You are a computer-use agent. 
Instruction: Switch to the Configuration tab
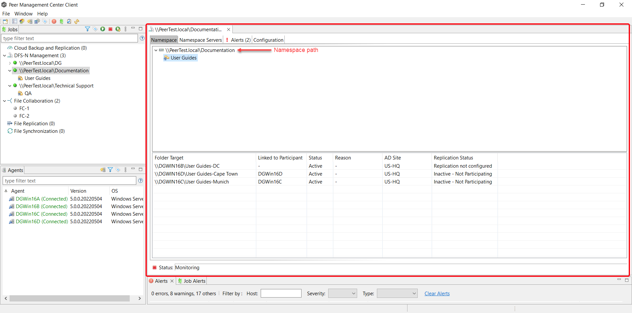point(268,40)
